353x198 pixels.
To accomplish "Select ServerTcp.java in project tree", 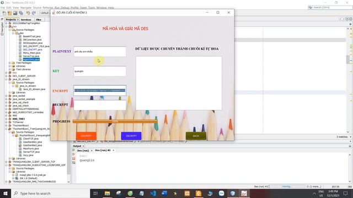I will click(31, 56).
